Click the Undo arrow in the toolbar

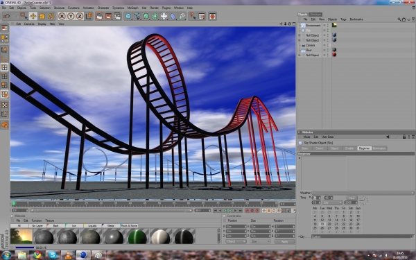pyautogui.click(x=6, y=16)
